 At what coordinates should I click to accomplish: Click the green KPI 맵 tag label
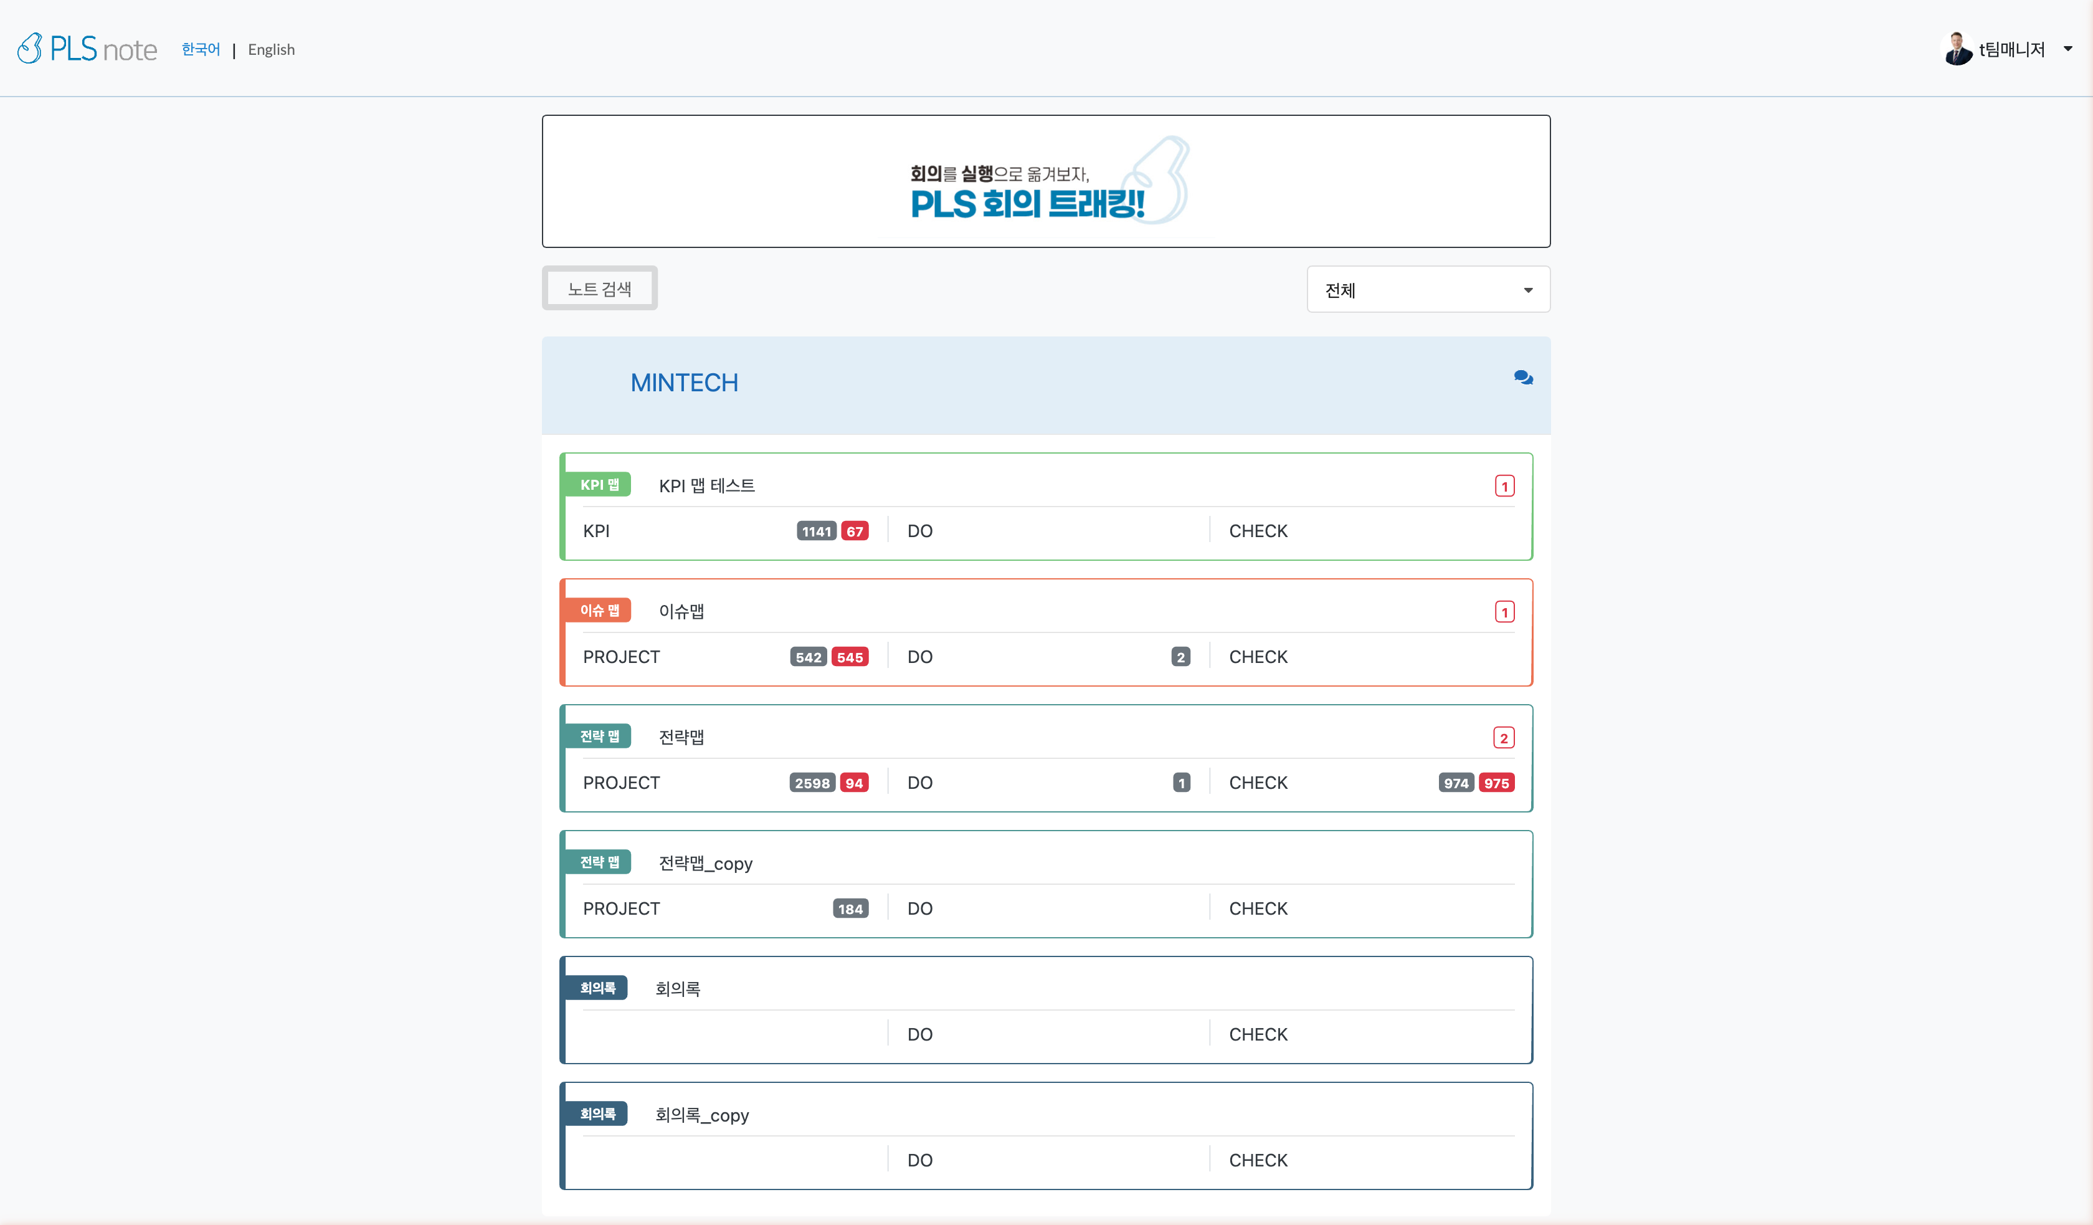[599, 485]
